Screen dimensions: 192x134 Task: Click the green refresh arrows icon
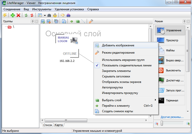point(26,15)
